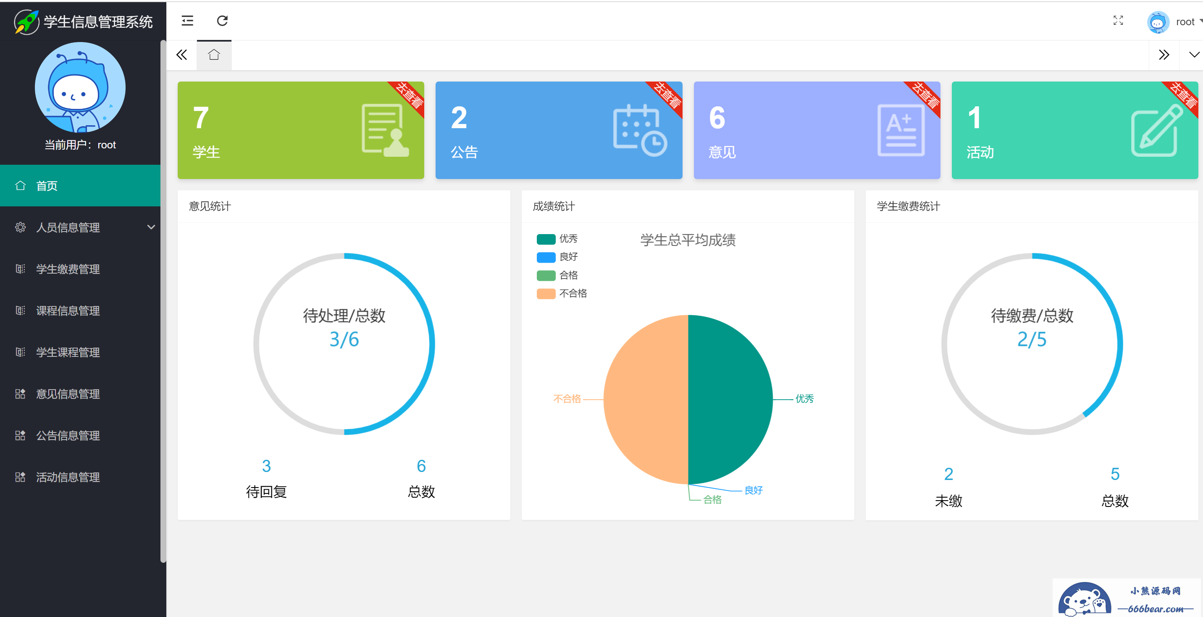Click the teal 优秀 pie slice
This screenshot has width=1203, height=617.
[x=730, y=400]
